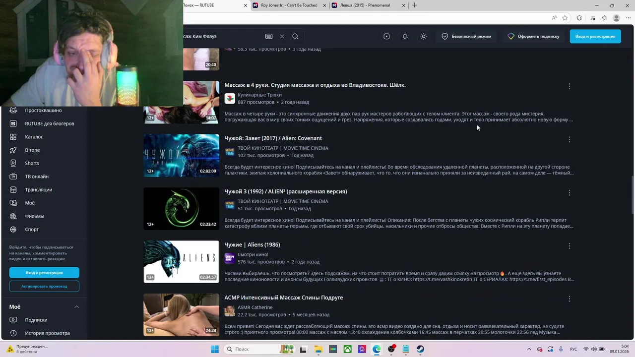Click the blue Вход и регистрация header button
Screen dimensions: 635x357
tap(595, 36)
